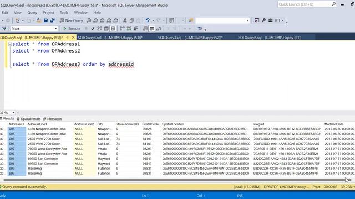This screenshot has height=199, width=355.
Task: Click the Cut scissors icon
Action: pos(125,20)
